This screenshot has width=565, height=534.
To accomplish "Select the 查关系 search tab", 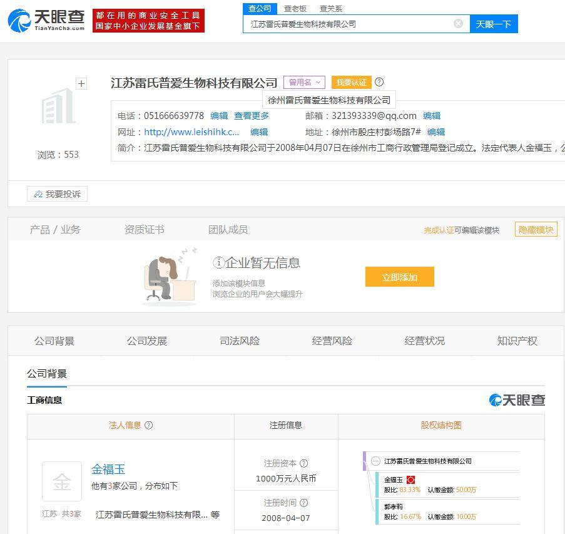I will (331, 8).
